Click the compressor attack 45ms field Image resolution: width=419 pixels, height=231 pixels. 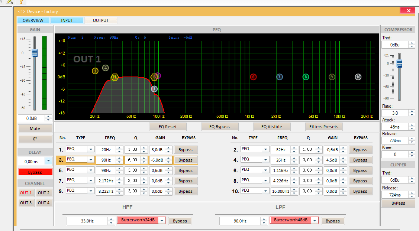(x=395, y=127)
